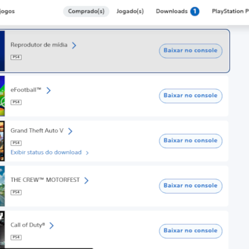
Task: Open the Jogado(s) tab
Action: click(130, 11)
